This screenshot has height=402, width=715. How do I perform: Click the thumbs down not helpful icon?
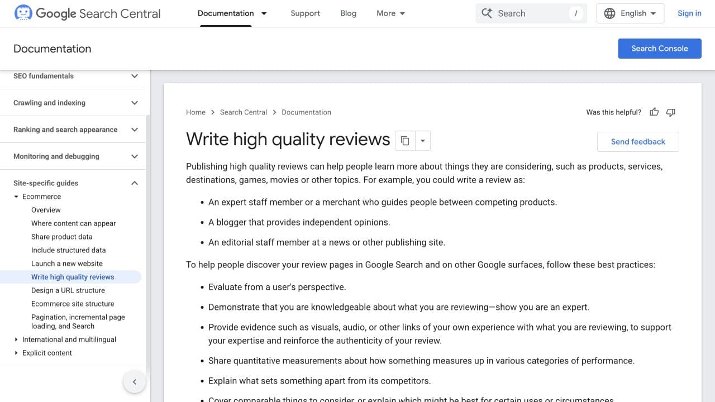tap(671, 112)
